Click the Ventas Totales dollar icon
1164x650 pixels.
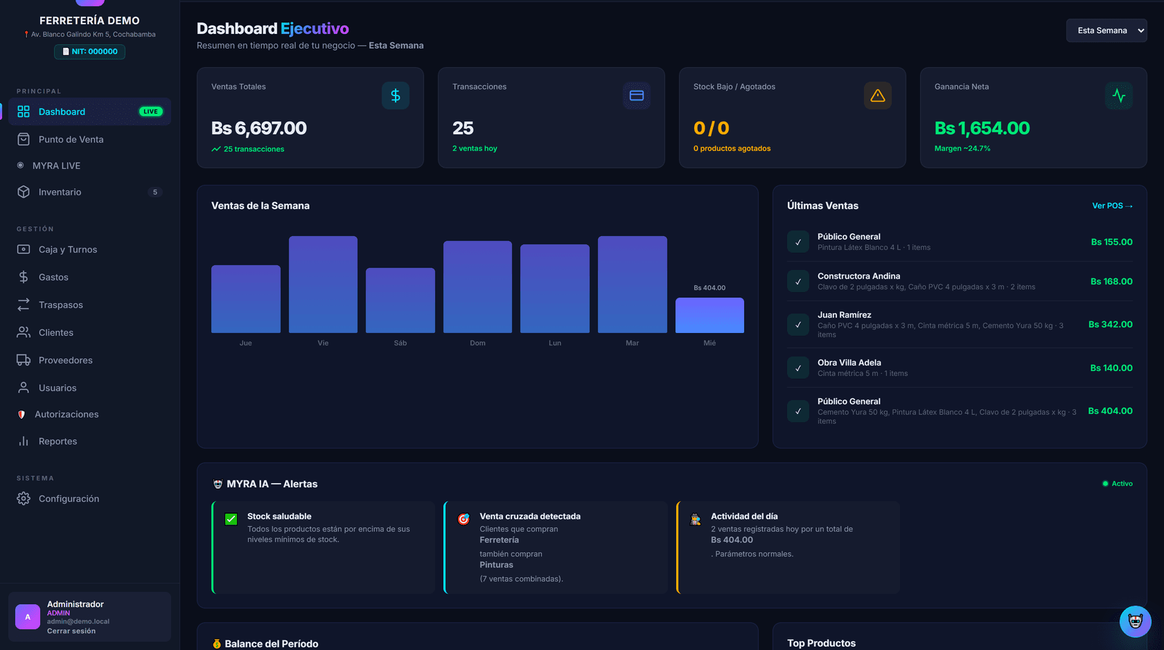coord(396,96)
